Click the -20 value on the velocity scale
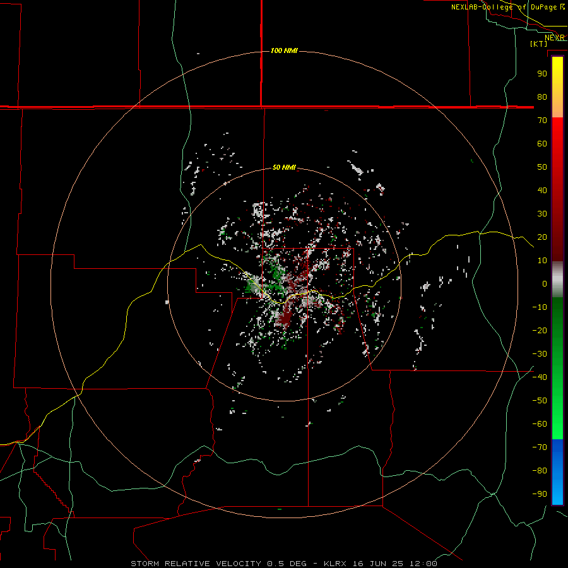 (x=540, y=330)
